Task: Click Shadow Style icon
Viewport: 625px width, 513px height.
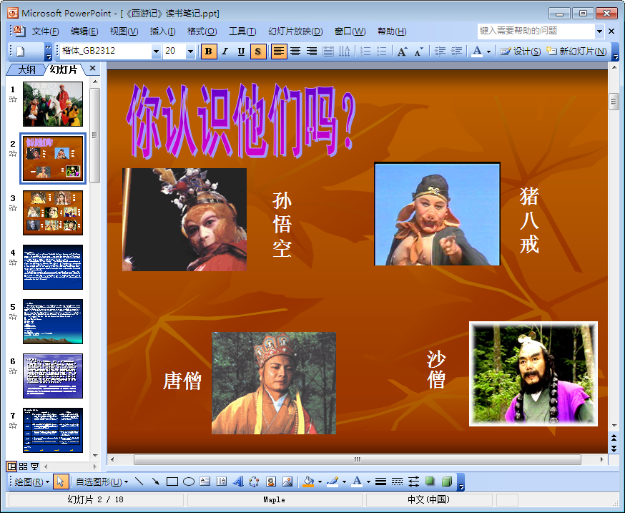Action: click(x=430, y=482)
